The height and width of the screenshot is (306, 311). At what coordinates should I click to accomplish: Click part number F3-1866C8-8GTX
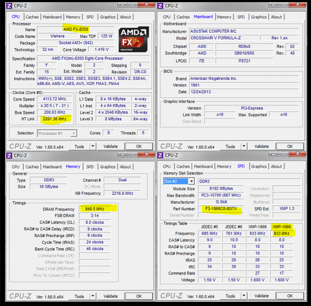221,208
